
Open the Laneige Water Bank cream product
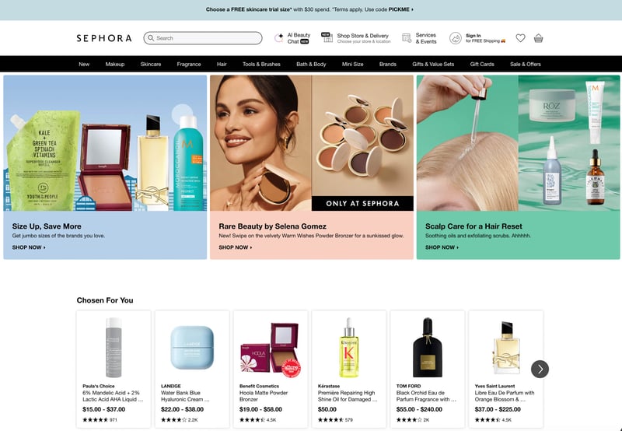[x=192, y=369]
